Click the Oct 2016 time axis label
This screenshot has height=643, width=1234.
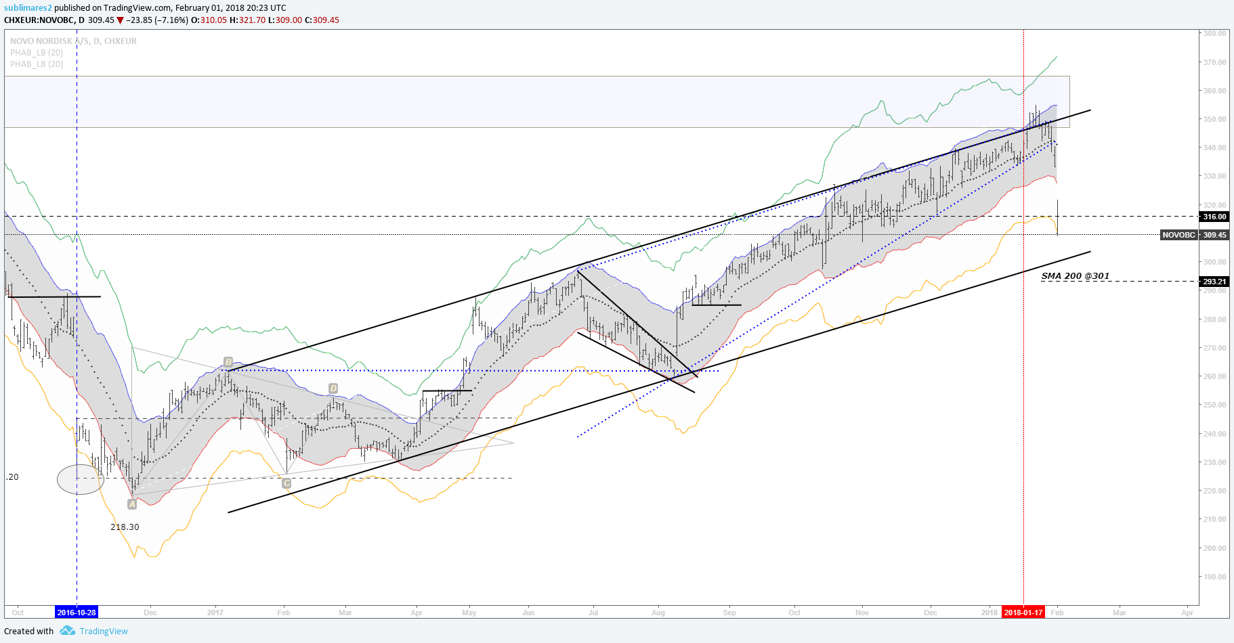click(x=18, y=613)
